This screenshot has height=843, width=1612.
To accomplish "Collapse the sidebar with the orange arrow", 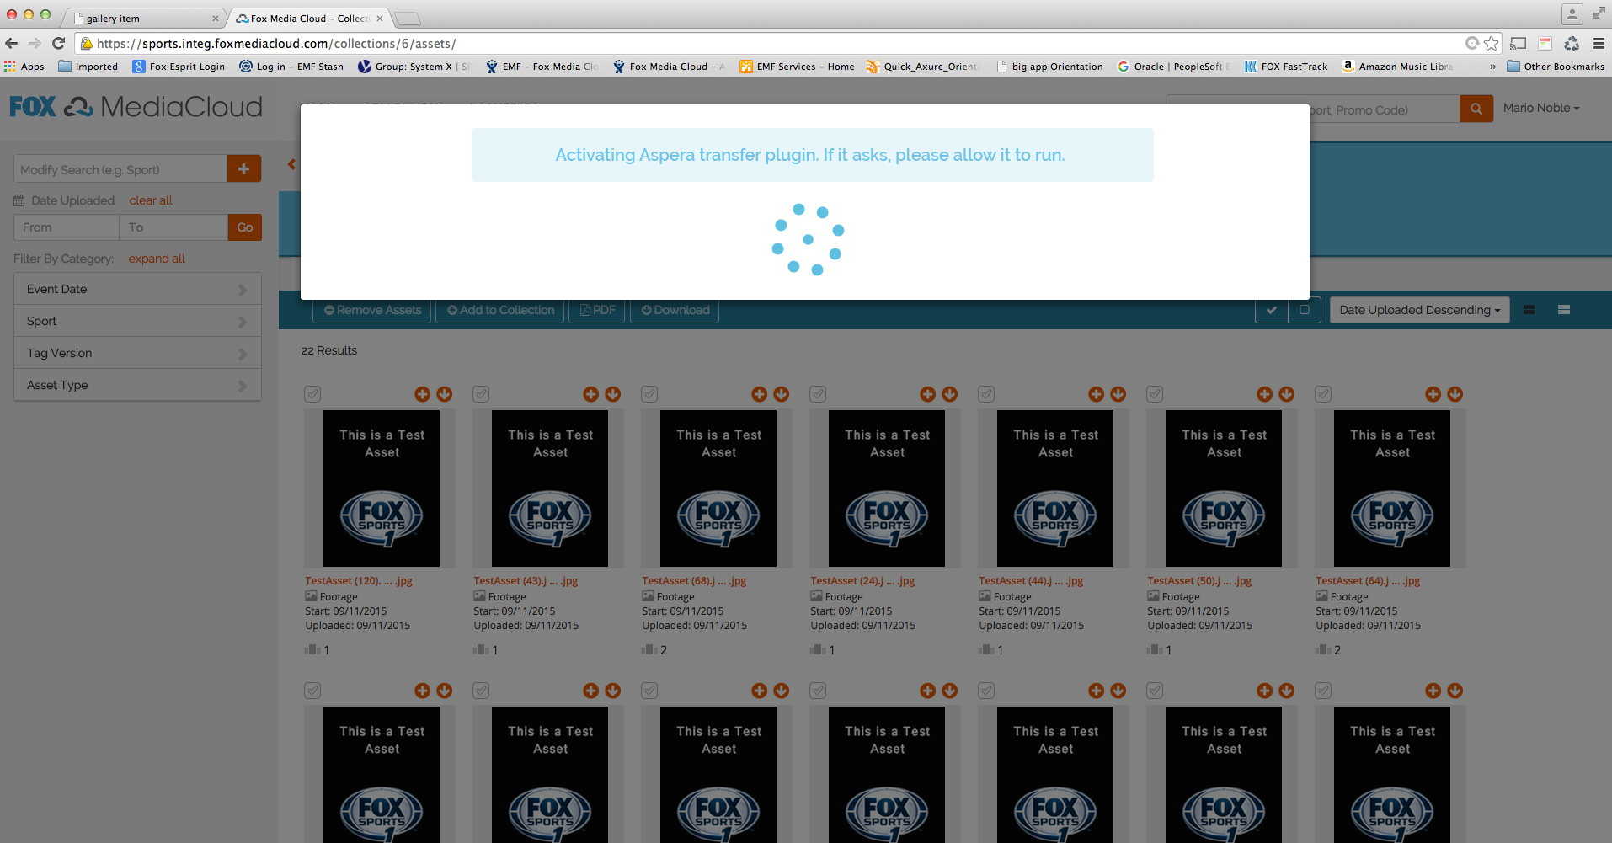I will 291,164.
